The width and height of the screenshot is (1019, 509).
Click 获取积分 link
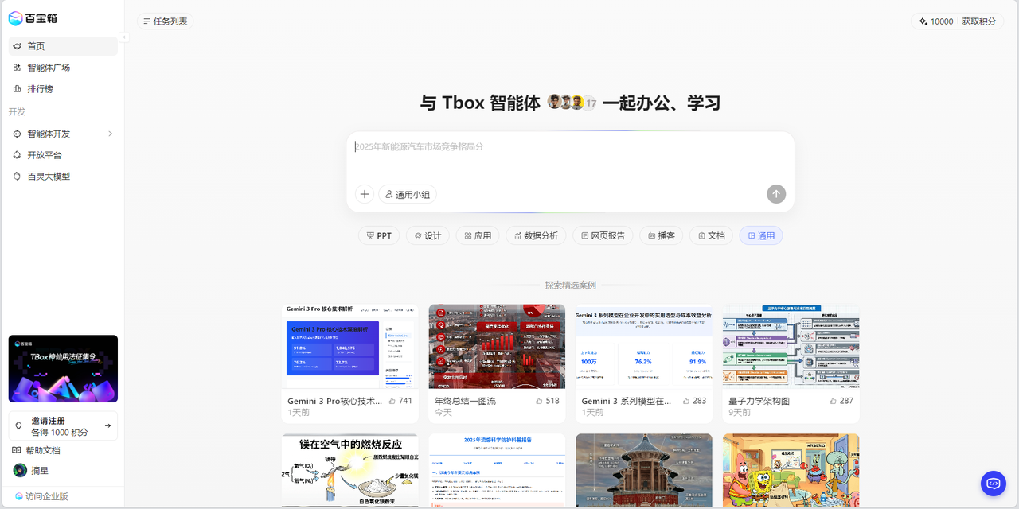click(x=978, y=21)
